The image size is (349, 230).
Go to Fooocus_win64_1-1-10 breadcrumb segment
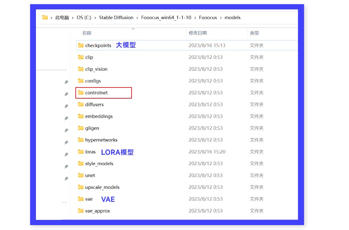coord(166,17)
